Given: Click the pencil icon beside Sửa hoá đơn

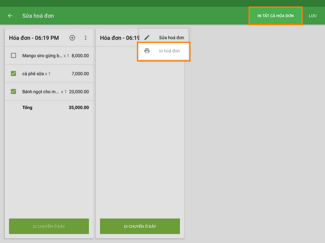Looking at the screenshot, I should [x=147, y=37].
